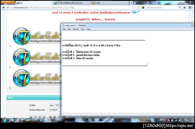Image resolution: width=195 pixels, height=129 pixels.
Task: Click the Notepad line about card number 2
Action: pyautogui.click(x=81, y=55)
